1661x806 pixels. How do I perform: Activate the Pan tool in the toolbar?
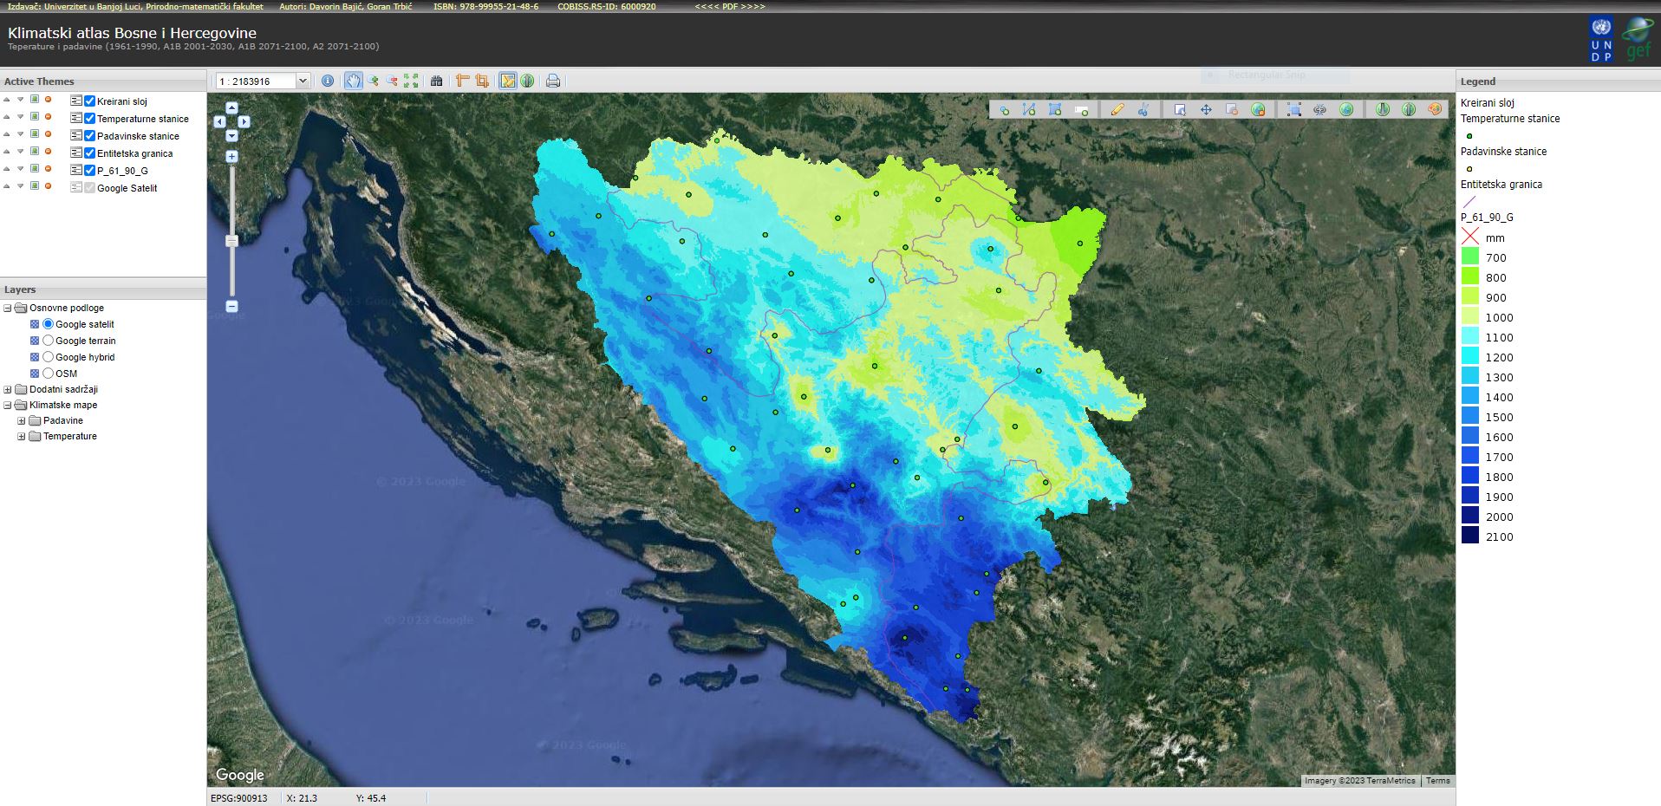click(x=354, y=81)
